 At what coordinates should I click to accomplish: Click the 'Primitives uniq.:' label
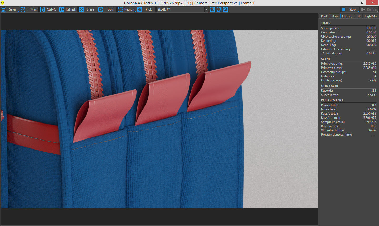point(332,64)
